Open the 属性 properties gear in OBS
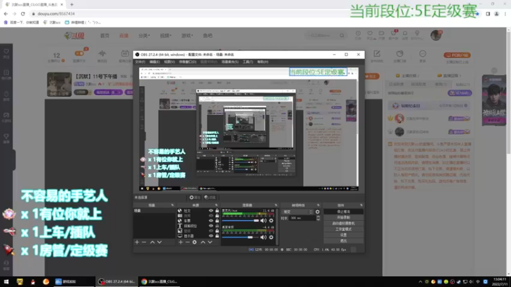Screen dimensions: 511x287 (x=195, y=198)
